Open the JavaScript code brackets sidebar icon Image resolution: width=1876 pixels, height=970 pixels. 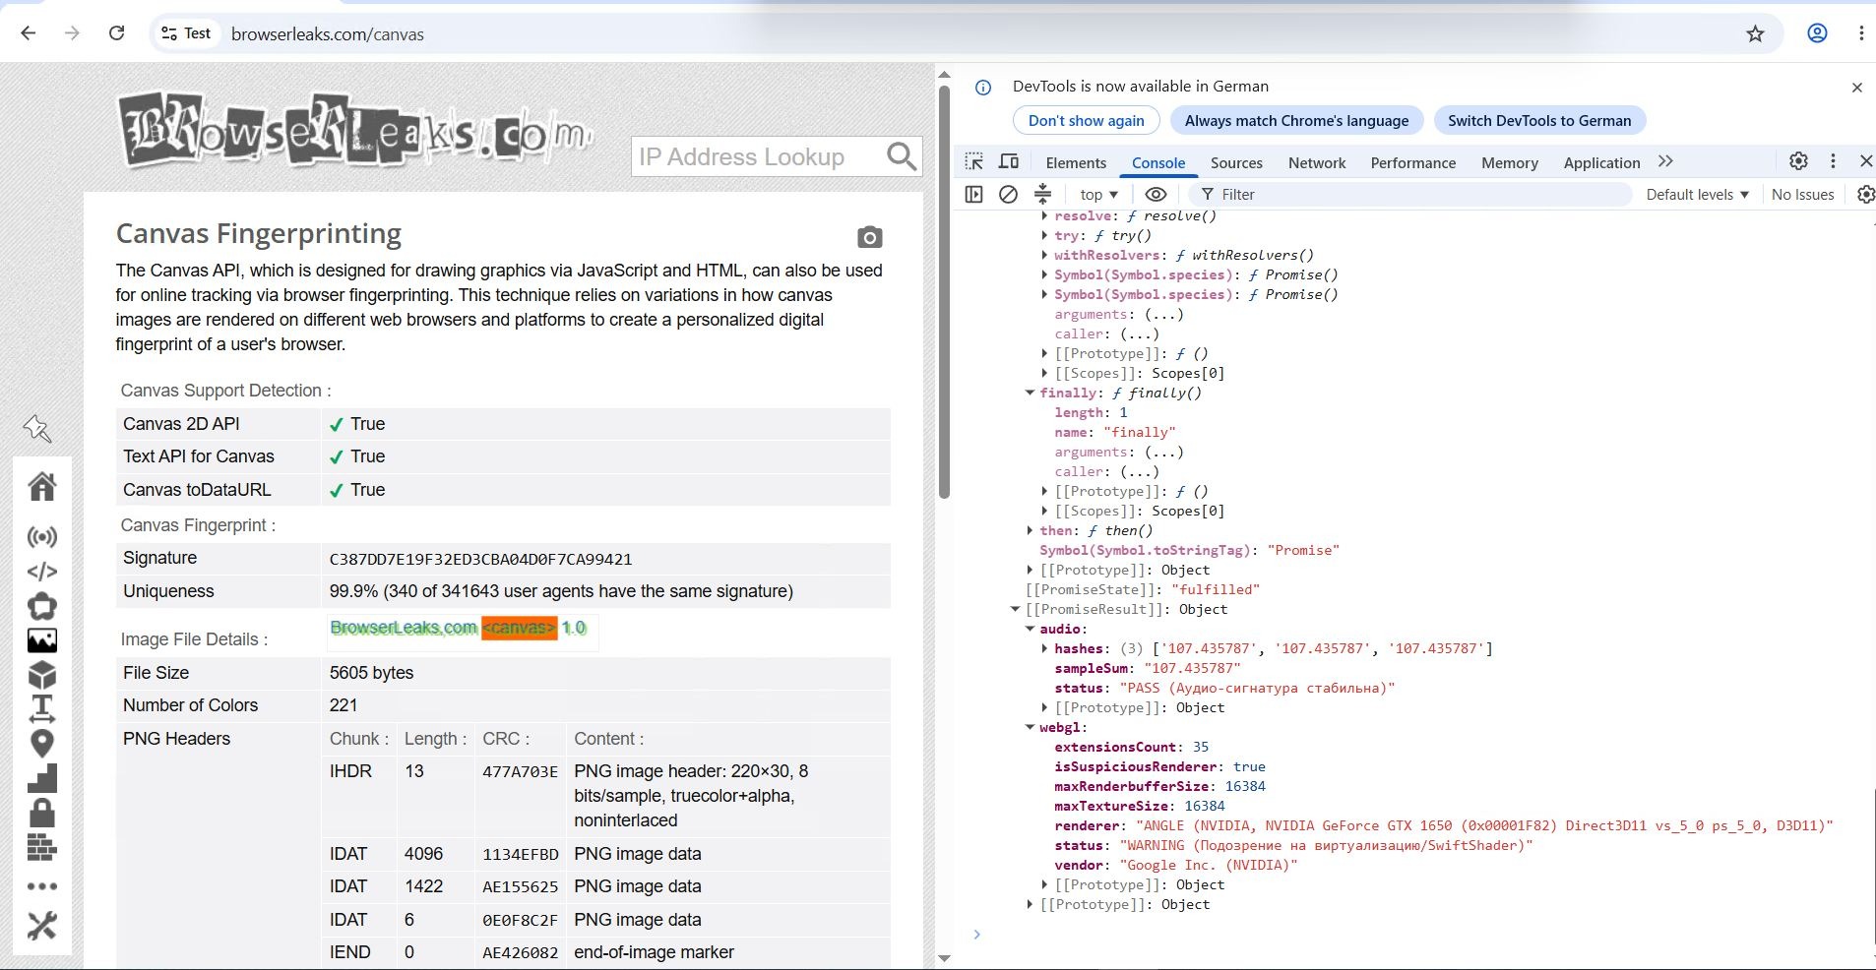[x=42, y=572]
